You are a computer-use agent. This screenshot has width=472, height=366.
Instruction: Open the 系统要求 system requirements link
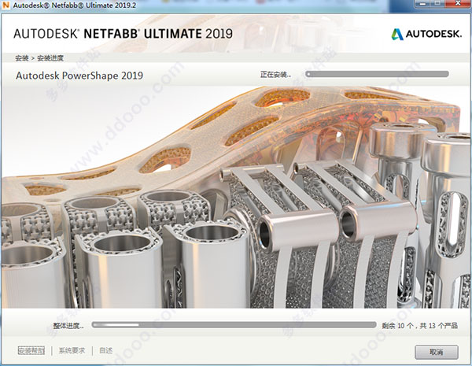point(72,350)
